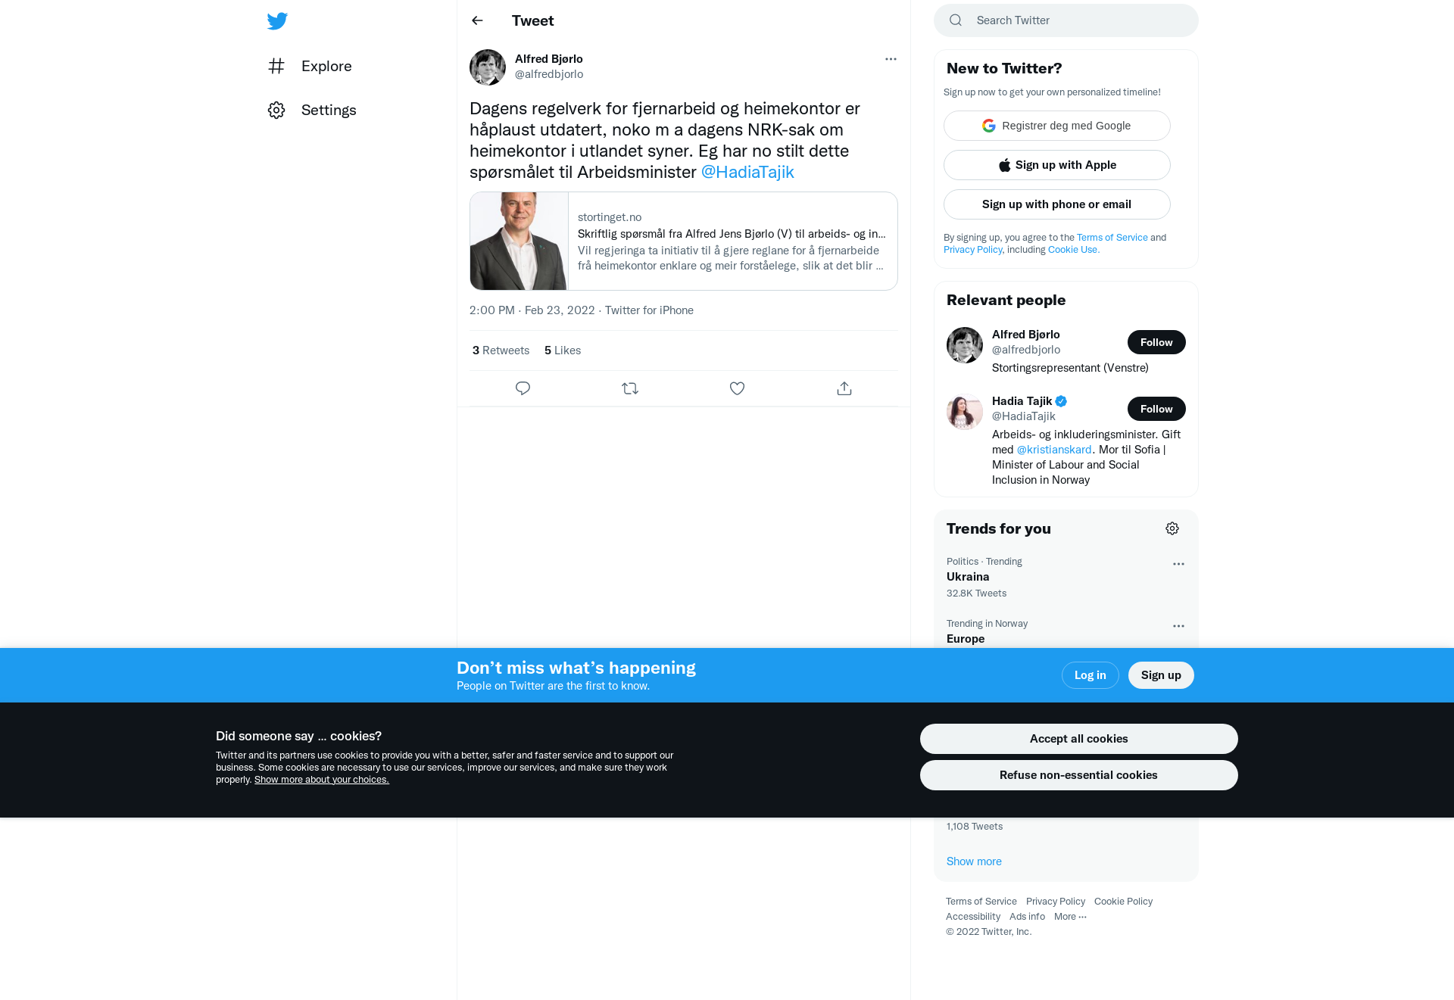Like the tweet with the heart icon
1454x1000 pixels.
737,388
